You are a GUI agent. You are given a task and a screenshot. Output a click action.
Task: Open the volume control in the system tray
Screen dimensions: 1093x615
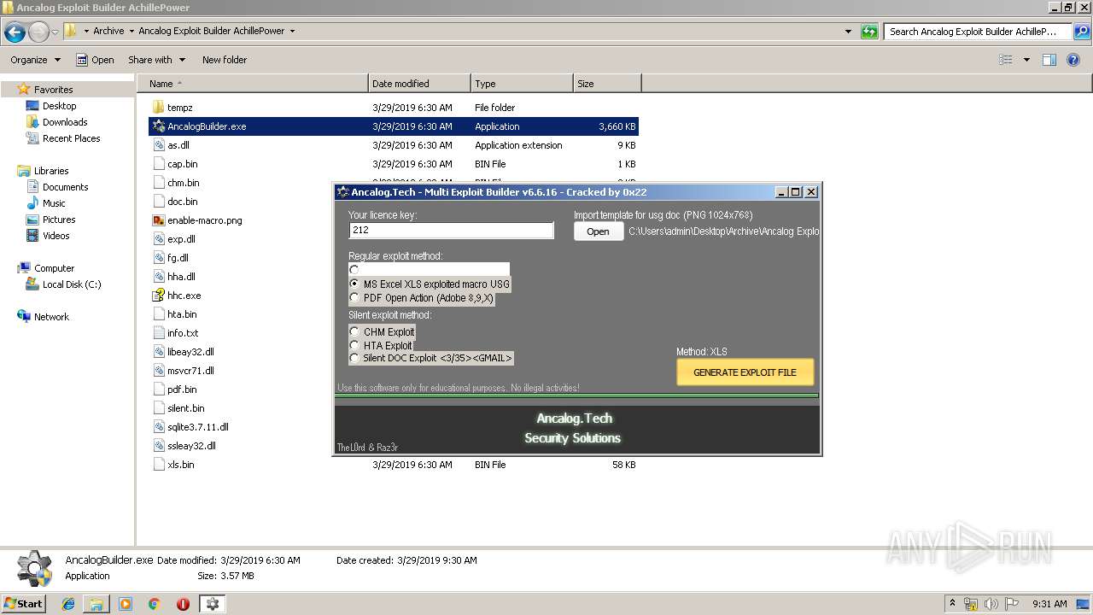coord(991,604)
